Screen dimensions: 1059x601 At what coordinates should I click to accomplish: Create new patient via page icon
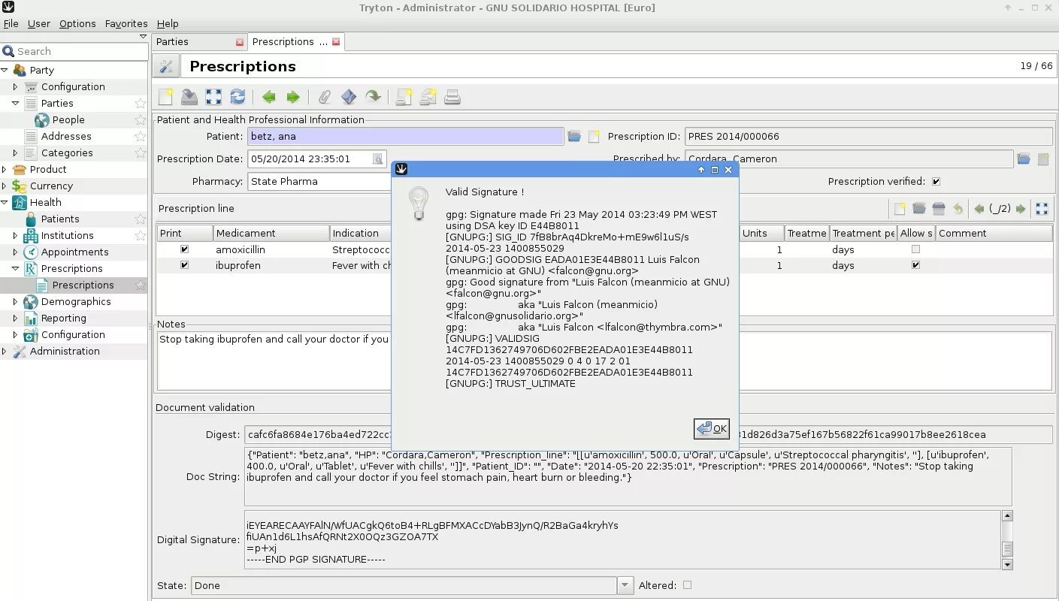click(594, 137)
